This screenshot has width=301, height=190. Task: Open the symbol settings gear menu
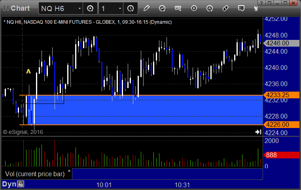(x=90, y=8)
